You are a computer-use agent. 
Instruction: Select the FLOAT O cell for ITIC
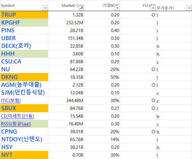tap(138, 101)
